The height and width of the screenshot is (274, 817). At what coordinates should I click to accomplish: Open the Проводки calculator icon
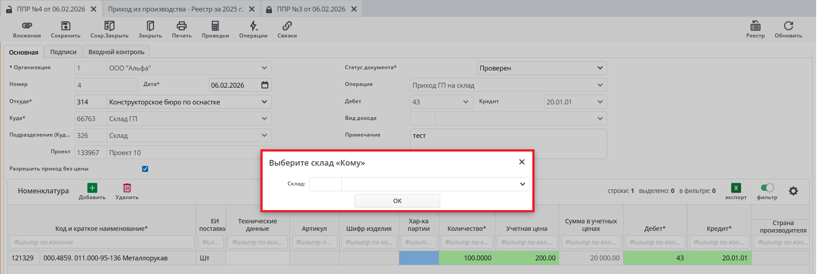pos(215,26)
